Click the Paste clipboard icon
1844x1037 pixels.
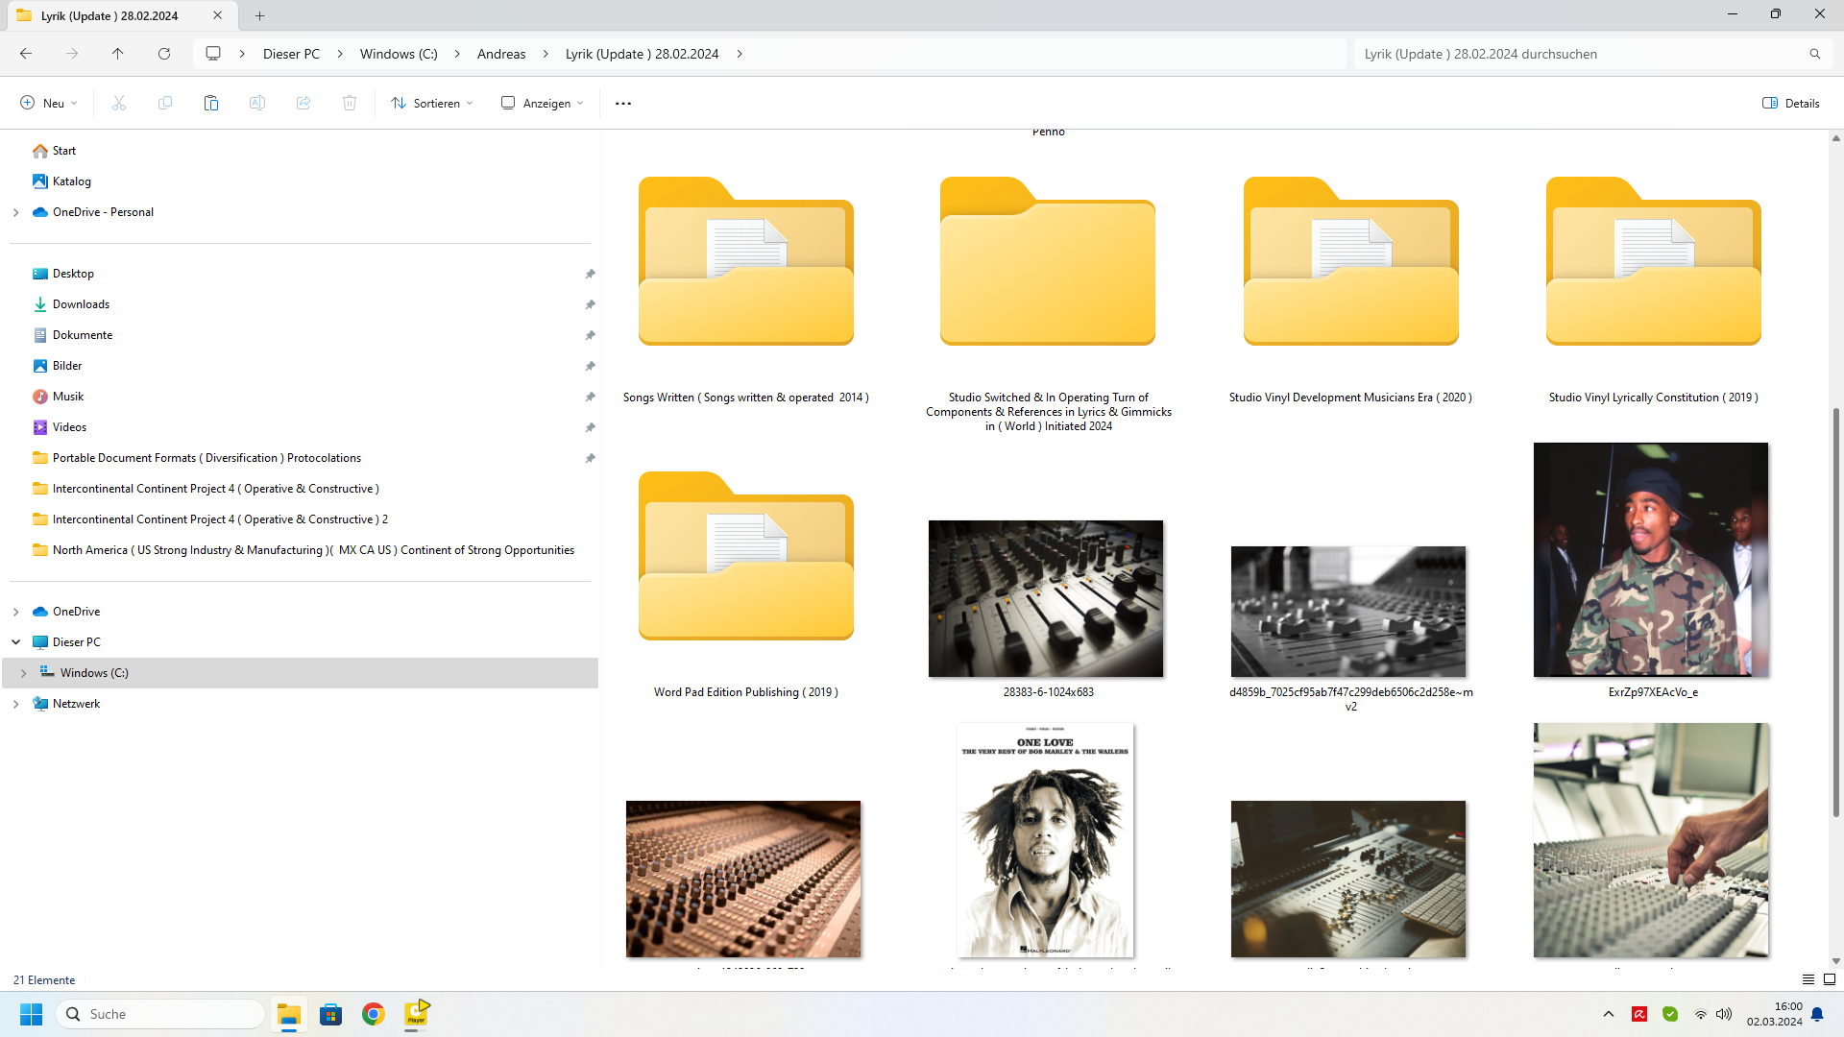pos(211,103)
